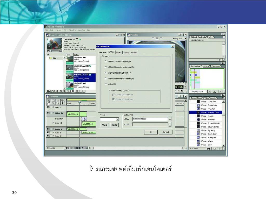Choose the Range Select marquee tool

pos(53,101)
